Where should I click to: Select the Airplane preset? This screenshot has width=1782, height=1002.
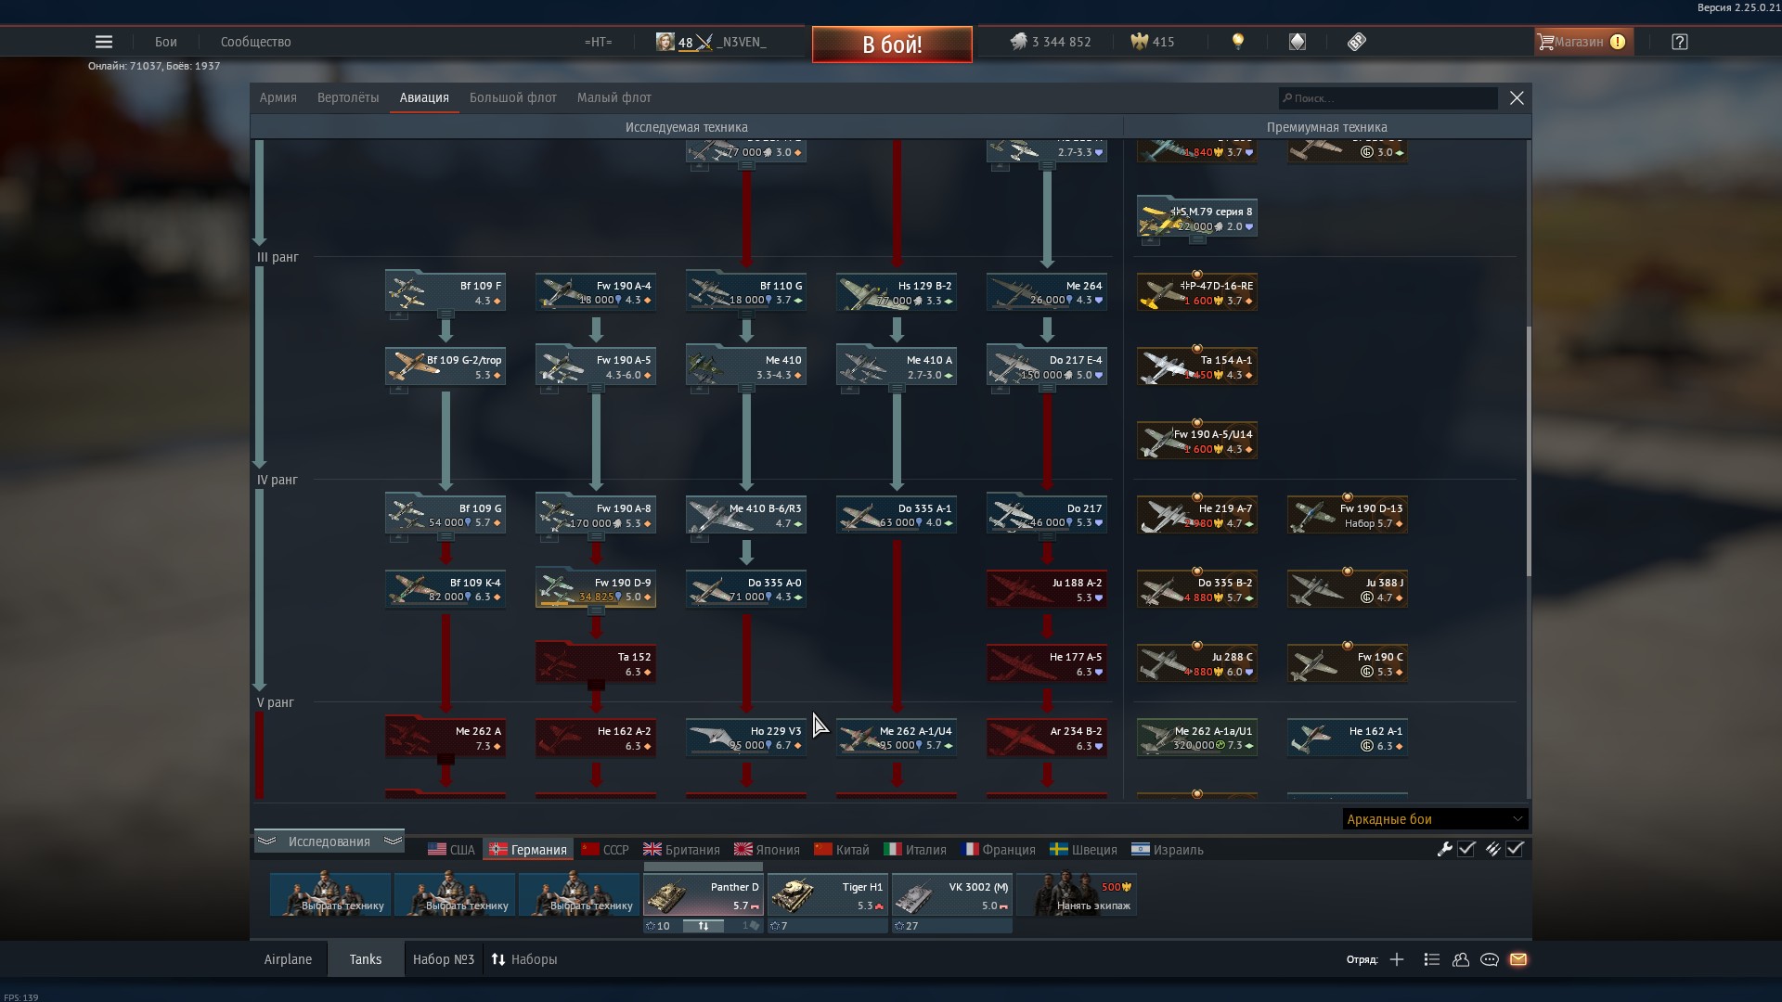click(x=288, y=959)
